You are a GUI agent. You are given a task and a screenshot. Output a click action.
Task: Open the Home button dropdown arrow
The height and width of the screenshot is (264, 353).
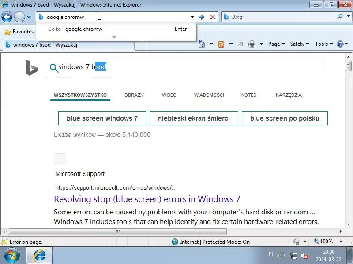211,44
